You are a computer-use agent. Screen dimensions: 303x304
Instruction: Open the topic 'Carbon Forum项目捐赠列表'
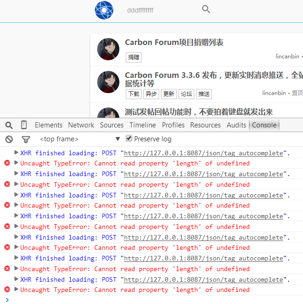pos(174,42)
